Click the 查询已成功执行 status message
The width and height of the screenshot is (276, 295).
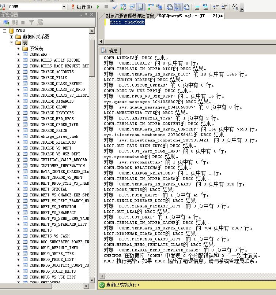pos(123,285)
